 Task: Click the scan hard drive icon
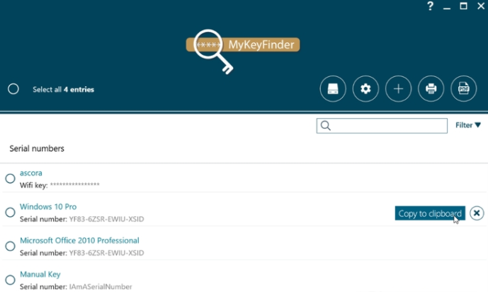[x=333, y=88]
